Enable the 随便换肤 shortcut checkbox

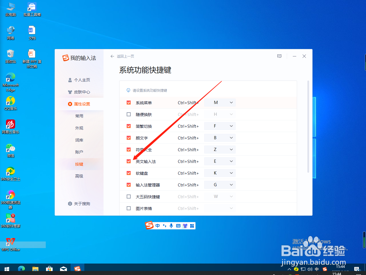pos(128,114)
